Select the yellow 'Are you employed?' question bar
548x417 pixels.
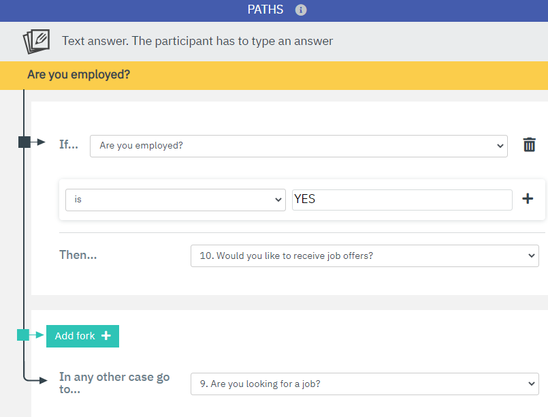pos(274,75)
